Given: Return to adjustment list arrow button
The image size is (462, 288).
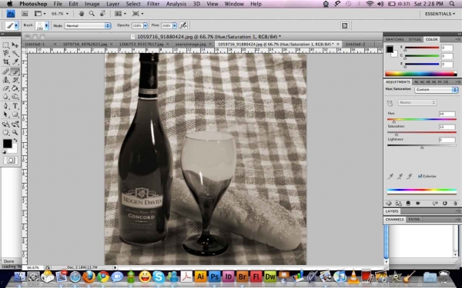Looking at the screenshot, I should [389, 203].
